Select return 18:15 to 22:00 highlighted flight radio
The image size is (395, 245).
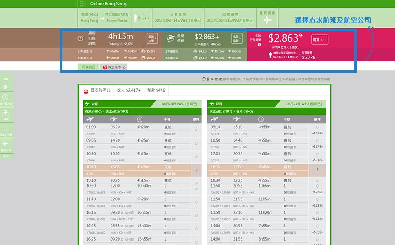(x=318, y=169)
